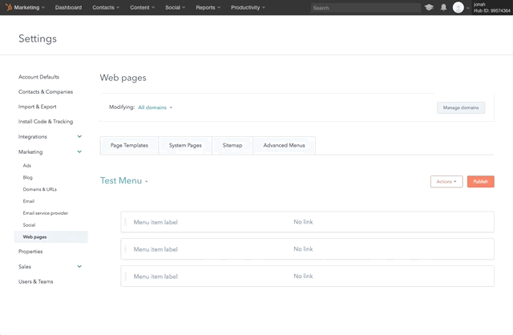
Task: Switch to the System Pages tab
Action: pyautogui.click(x=185, y=145)
